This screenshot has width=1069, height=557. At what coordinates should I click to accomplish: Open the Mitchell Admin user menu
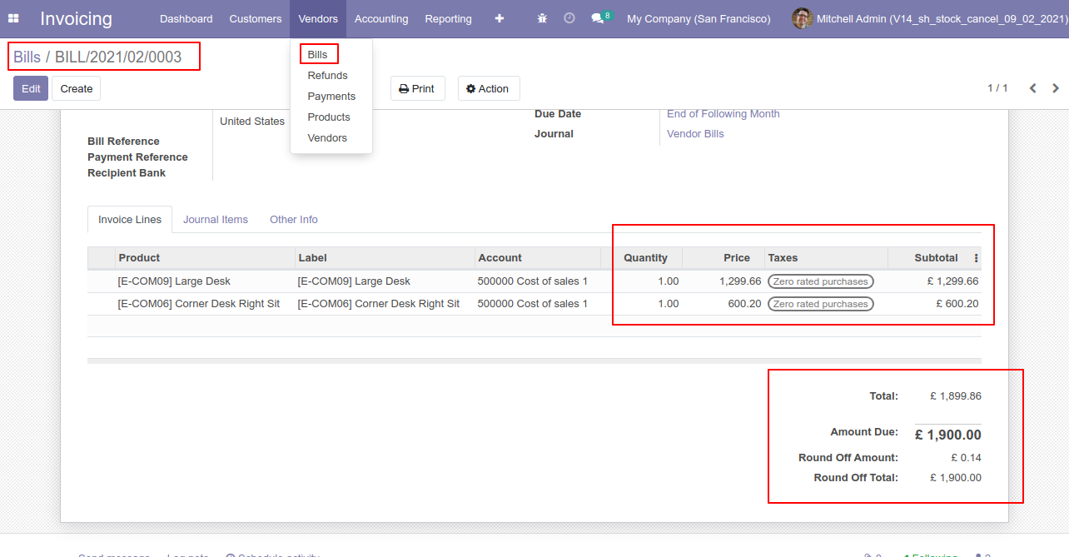930,18
